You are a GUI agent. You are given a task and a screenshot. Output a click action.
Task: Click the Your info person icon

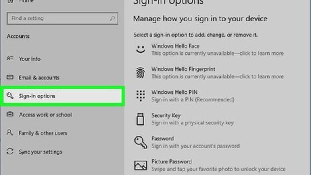pyautogui.click(x=10, y=59)
